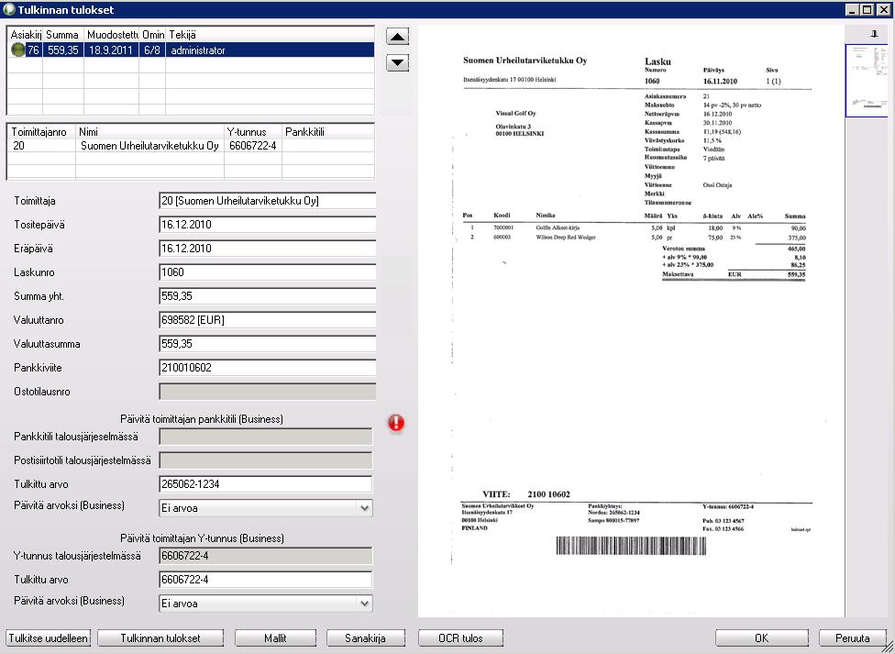Click the green status ball in row 76
This screenshot has height=654, width=895.
(x=17, y=50)
